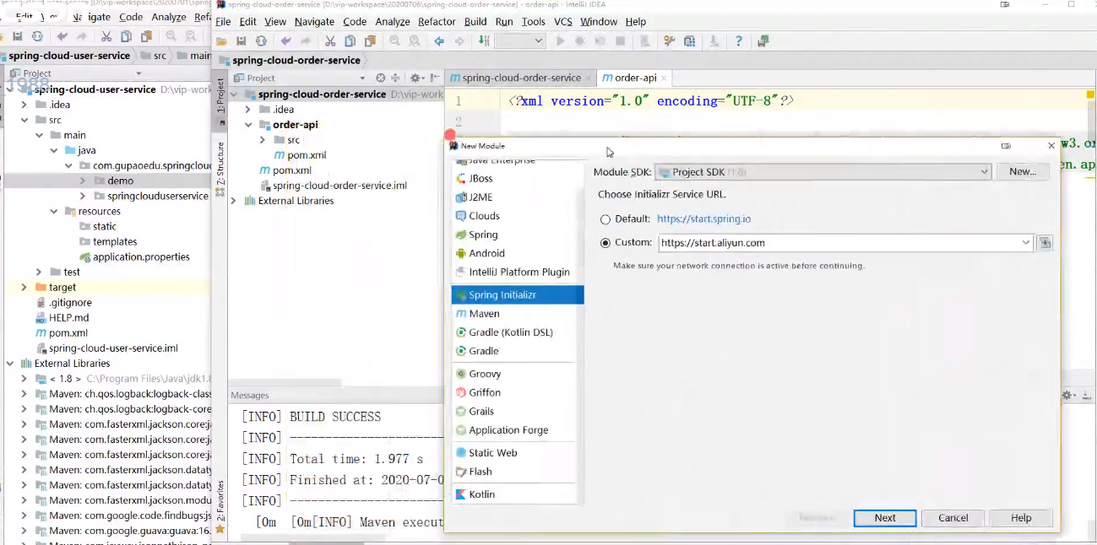The height and width of the screenshot is (545, 1097).
Task: Click Help button in New Module dialog
Action: [x=1021, y=518]
